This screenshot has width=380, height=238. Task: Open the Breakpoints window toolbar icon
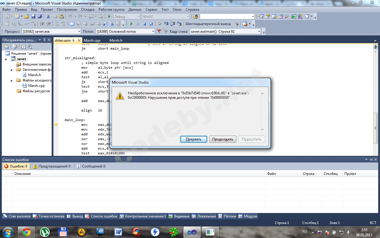(245, 24)
